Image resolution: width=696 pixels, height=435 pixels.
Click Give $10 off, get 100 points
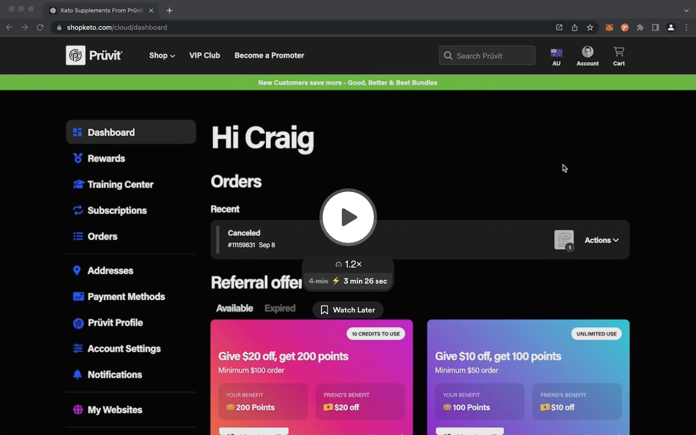click(498, 356)
